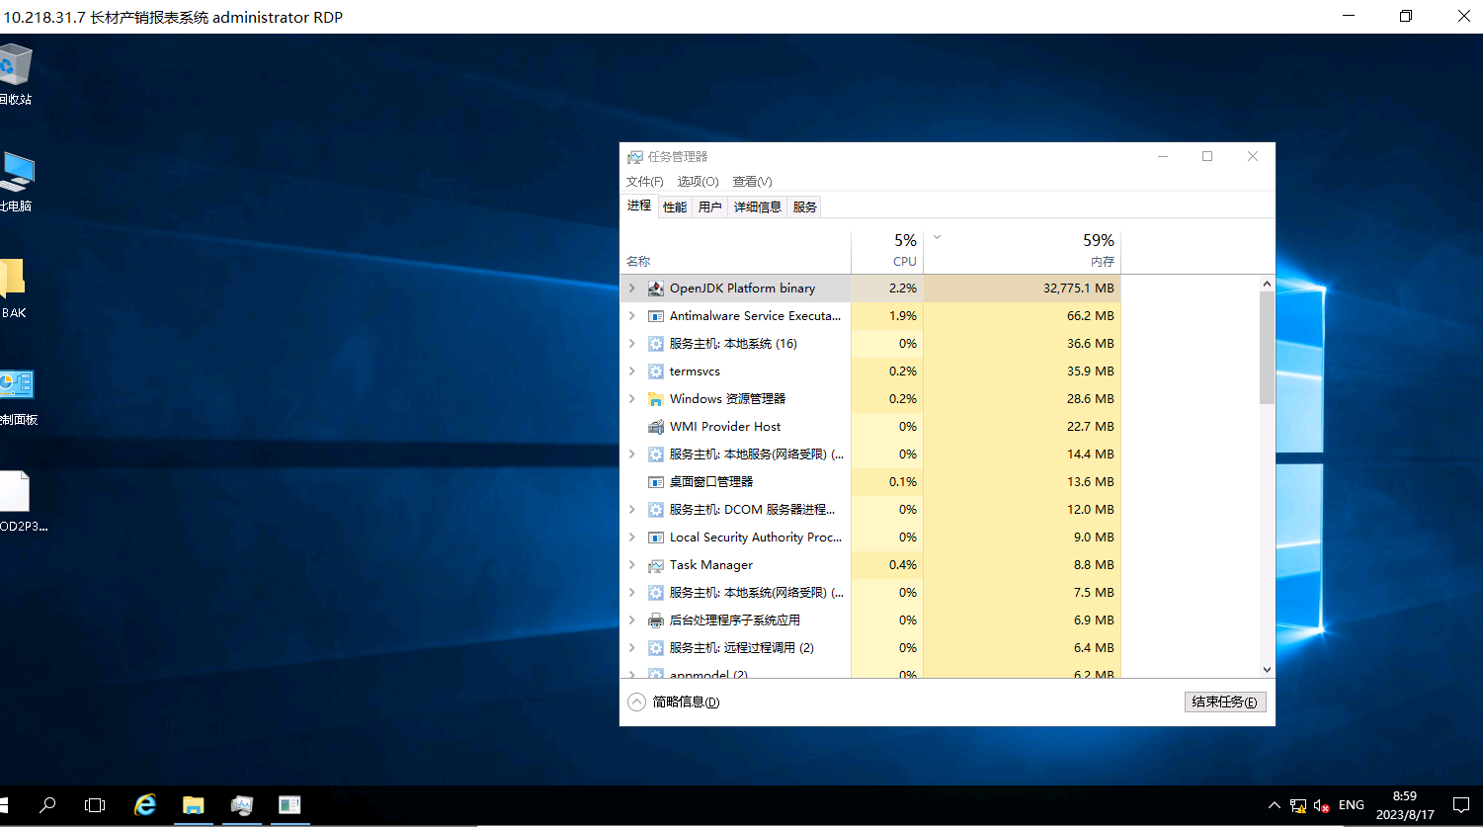The height and width of the screenshot is (827, 1483).
Task: Expand the Windows 资源管理器 row
Action: pyautogui.click(x=632, y=399)
